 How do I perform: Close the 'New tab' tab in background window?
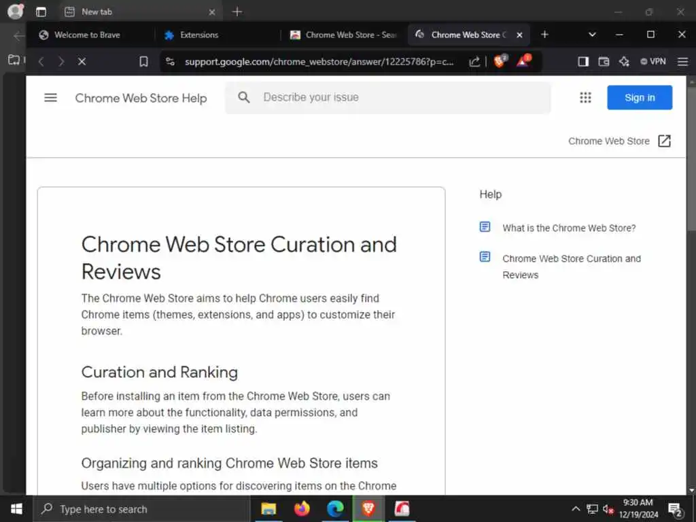212,12
